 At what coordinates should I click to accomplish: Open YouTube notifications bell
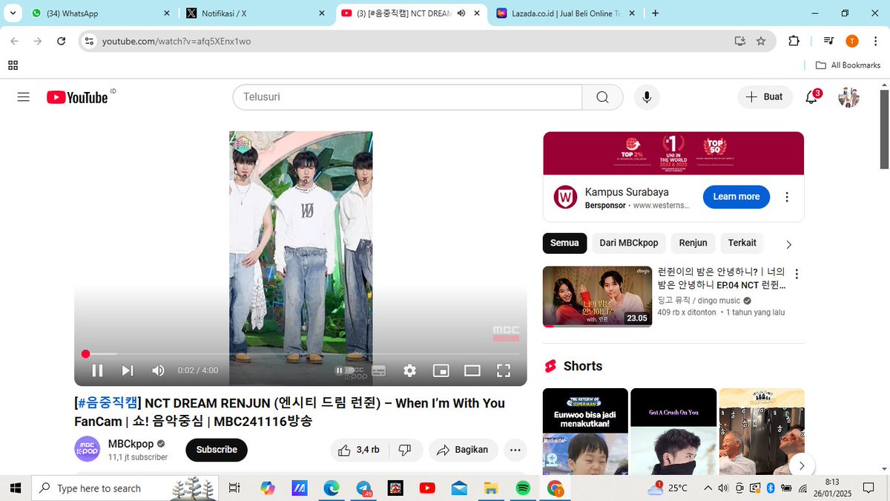coord(811,97)
